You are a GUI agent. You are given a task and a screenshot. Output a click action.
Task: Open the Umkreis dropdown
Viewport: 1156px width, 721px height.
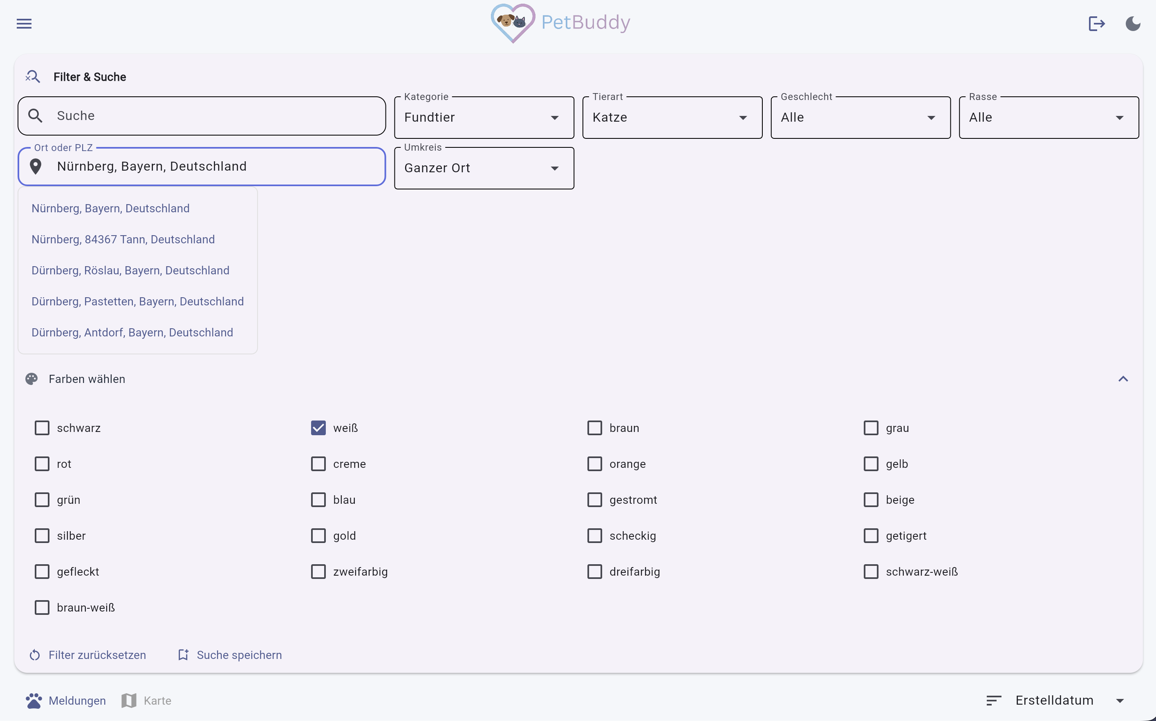click(x=484, y=168)
